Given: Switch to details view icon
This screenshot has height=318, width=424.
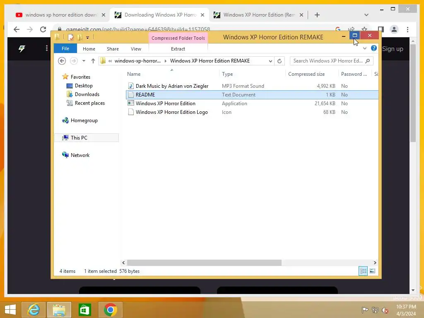Looking at the screenshot, I should point(363,271).
